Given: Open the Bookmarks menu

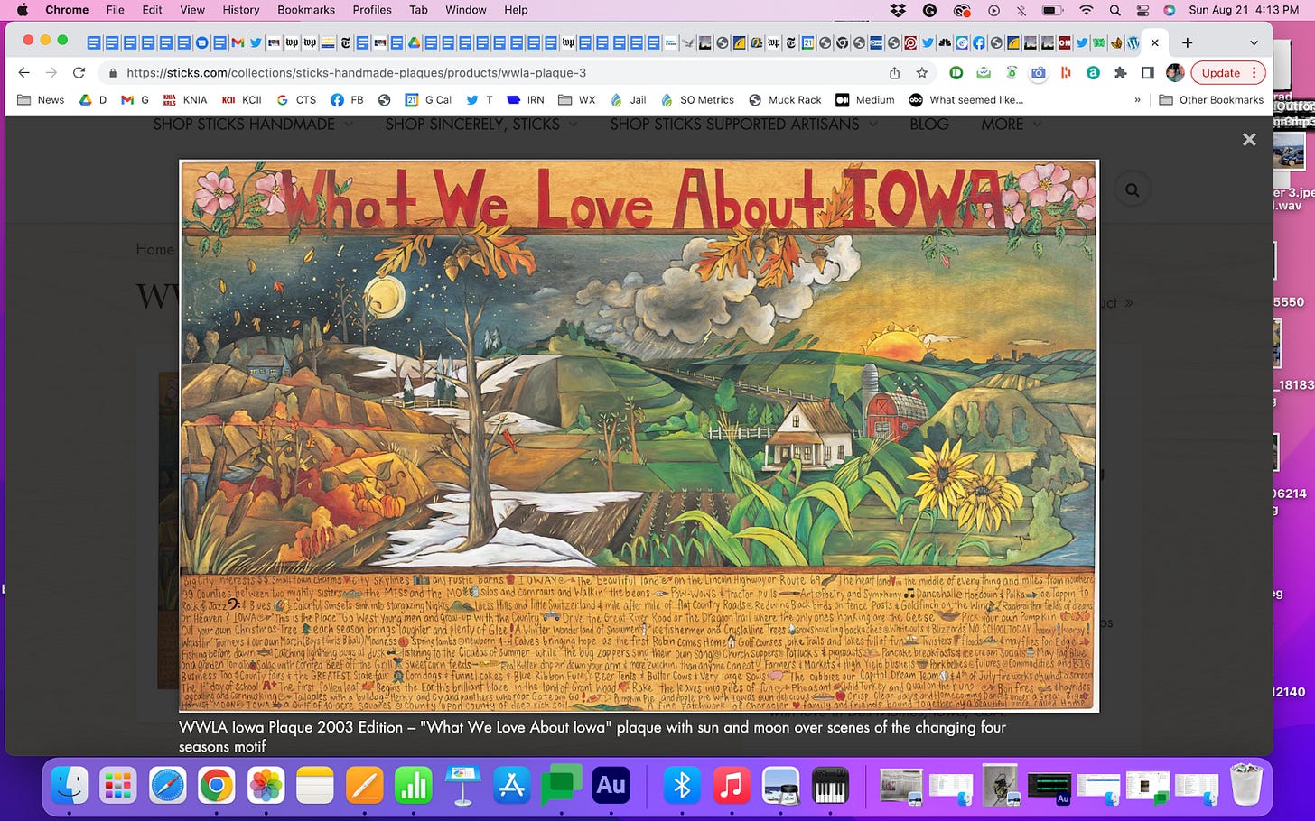Looking at the screenshot, I should (x=306, y=10).
